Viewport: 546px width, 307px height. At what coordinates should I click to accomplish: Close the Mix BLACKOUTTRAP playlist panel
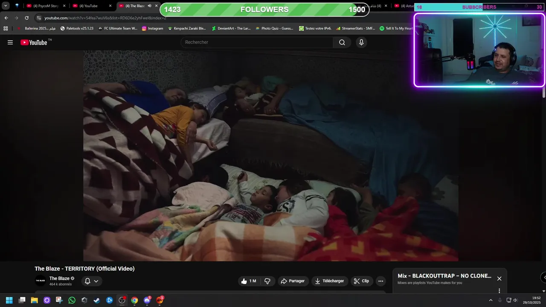[x=499, y=278]
